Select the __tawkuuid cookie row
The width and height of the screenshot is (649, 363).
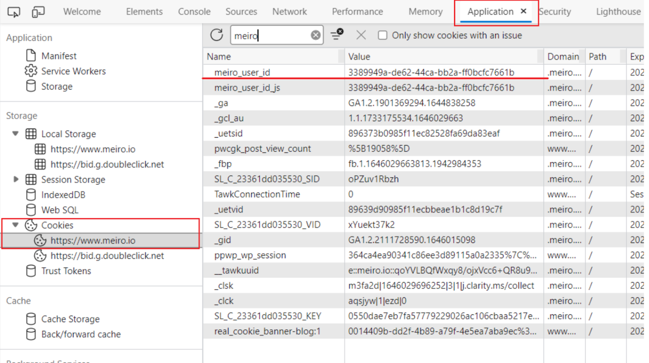423,270
